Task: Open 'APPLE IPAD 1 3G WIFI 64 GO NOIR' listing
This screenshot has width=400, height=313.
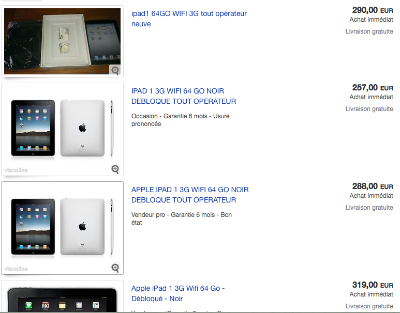Action: tap(190, 195)
